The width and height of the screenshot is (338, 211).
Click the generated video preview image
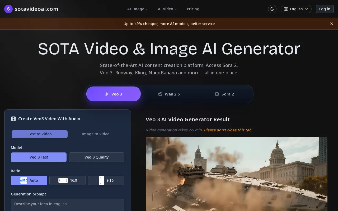coord(236,174)
